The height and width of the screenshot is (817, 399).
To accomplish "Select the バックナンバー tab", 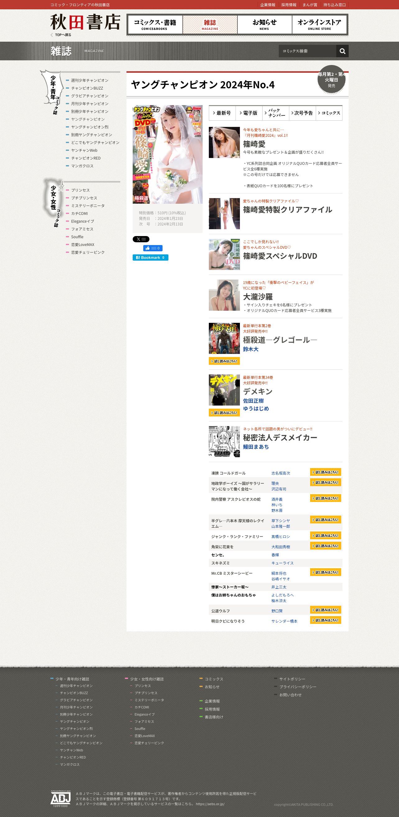I will coord(276,113).
